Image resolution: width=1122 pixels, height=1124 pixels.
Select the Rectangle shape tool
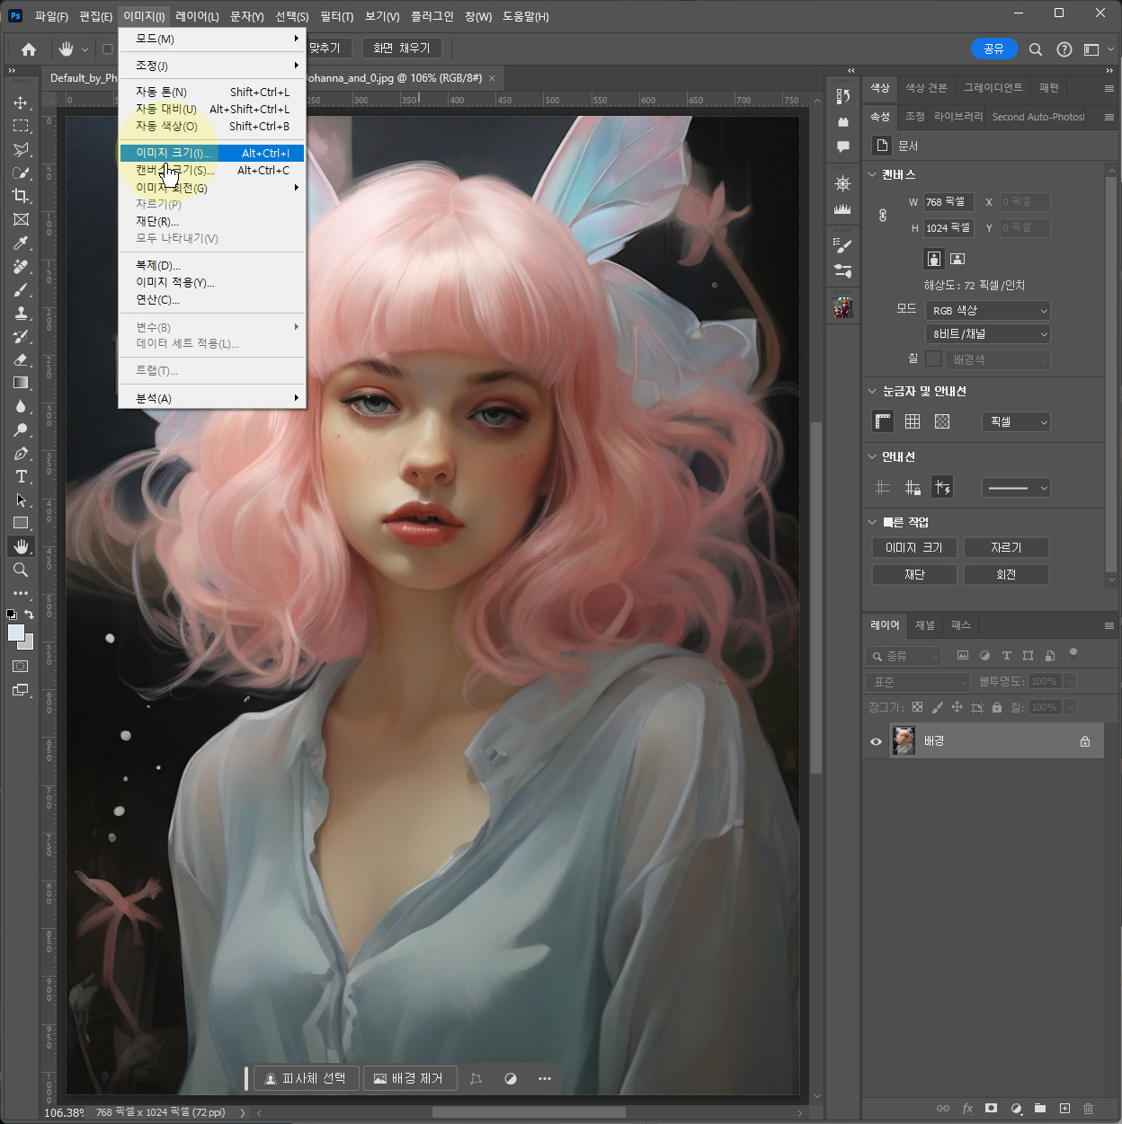coord(21,523)
